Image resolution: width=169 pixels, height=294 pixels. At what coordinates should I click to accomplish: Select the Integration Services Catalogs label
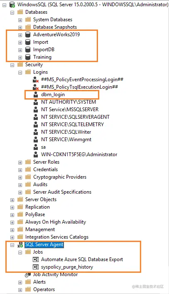[57, 237]
